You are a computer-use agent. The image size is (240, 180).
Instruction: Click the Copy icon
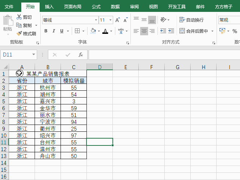point(19,25)
